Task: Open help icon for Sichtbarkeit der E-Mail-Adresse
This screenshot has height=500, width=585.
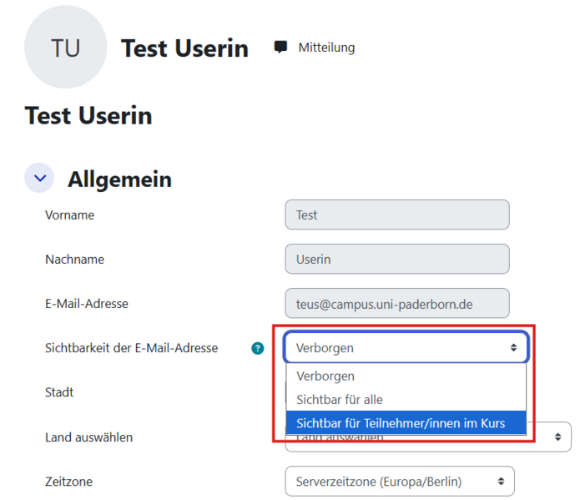Action: (x=258, y=348)
